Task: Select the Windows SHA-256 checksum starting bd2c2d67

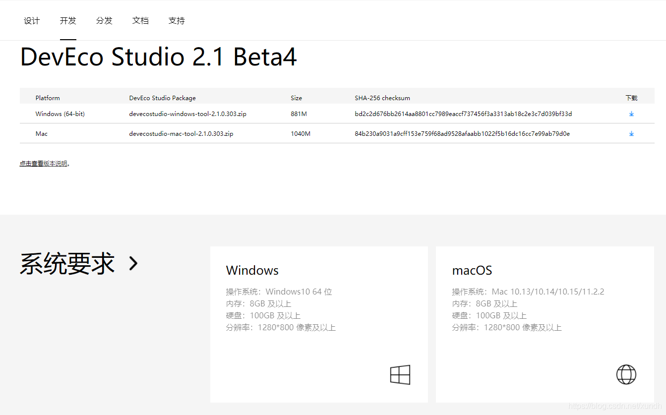Action: coord(463,114)
